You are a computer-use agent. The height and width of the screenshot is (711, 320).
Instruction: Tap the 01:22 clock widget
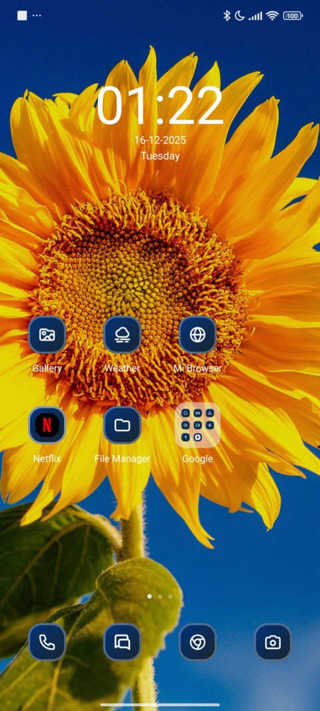coord(160,106)
